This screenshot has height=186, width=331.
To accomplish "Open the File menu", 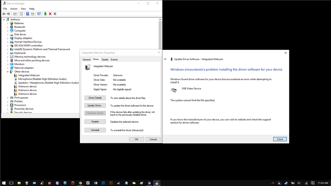I will coord(5,9).
